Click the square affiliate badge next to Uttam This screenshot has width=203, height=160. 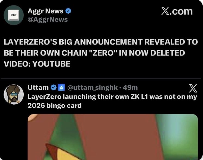click(x=61, y=88)
